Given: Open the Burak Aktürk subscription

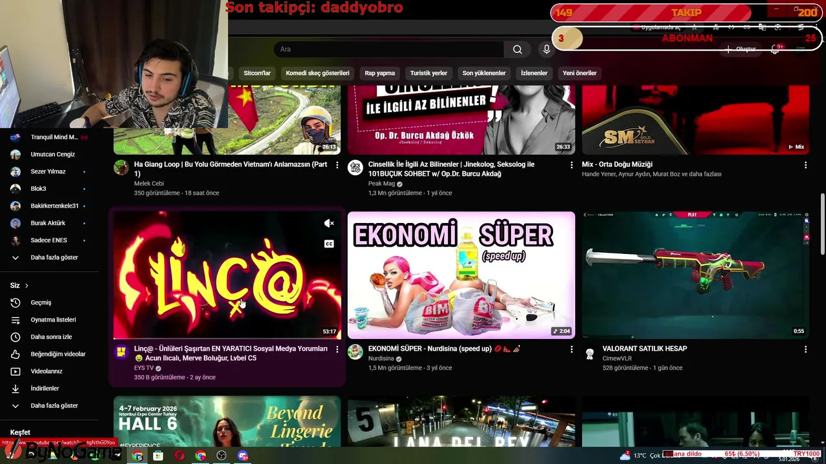Looking at the screenshot, I should pyautogui.click(x=49, y=223).
